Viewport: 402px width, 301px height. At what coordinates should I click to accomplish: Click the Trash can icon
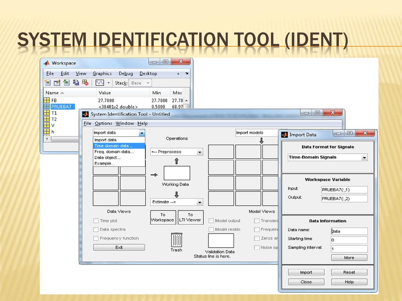[177, 240]
